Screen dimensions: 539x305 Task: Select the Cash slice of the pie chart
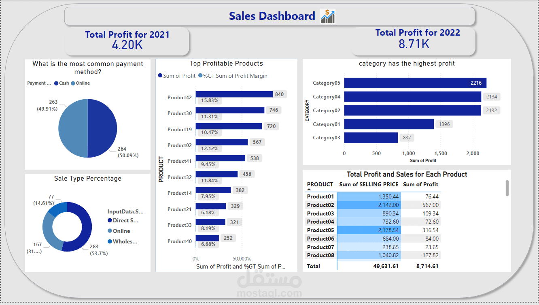102,128
